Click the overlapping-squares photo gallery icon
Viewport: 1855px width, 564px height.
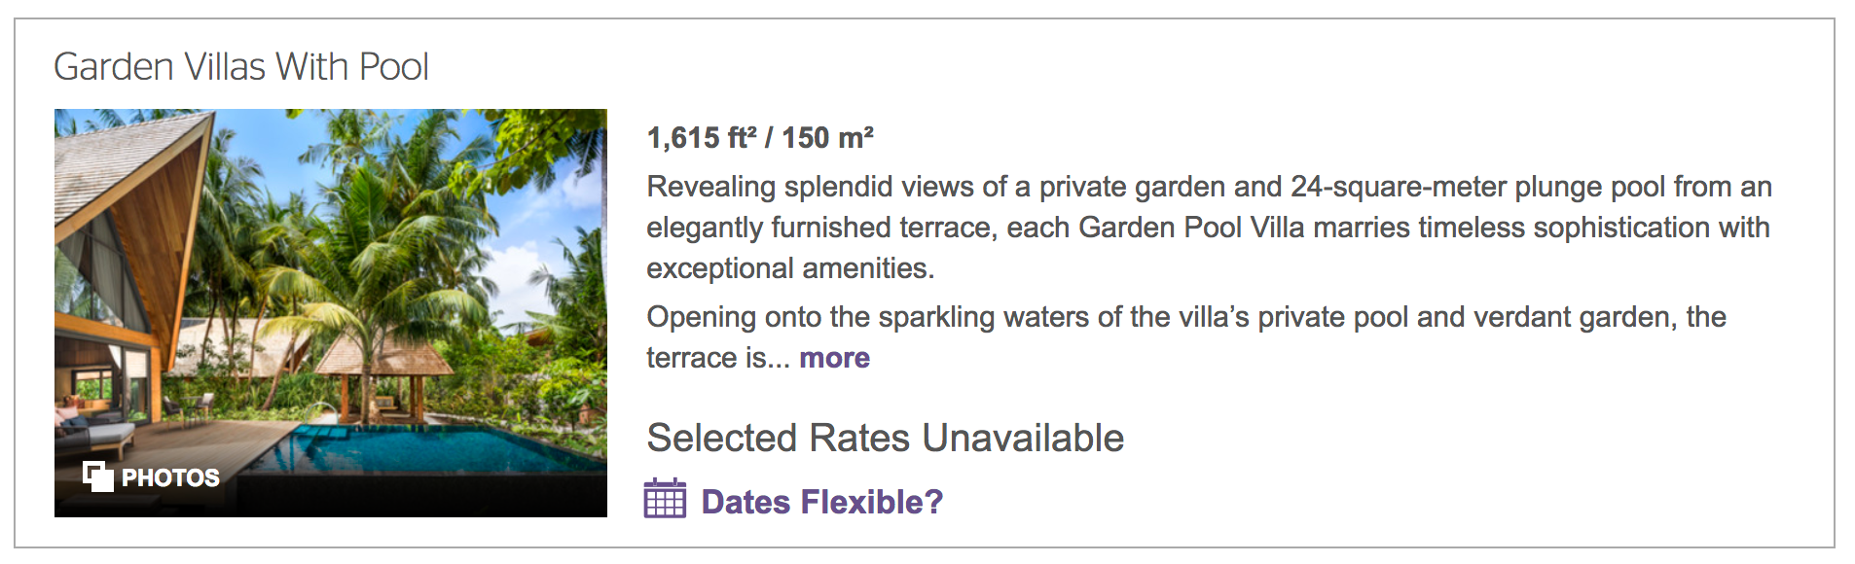coord(97,476)
